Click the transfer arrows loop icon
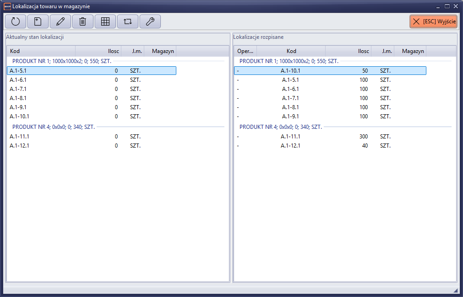The image size is (463, 297). pyautogui.click(x=128, y=21)
